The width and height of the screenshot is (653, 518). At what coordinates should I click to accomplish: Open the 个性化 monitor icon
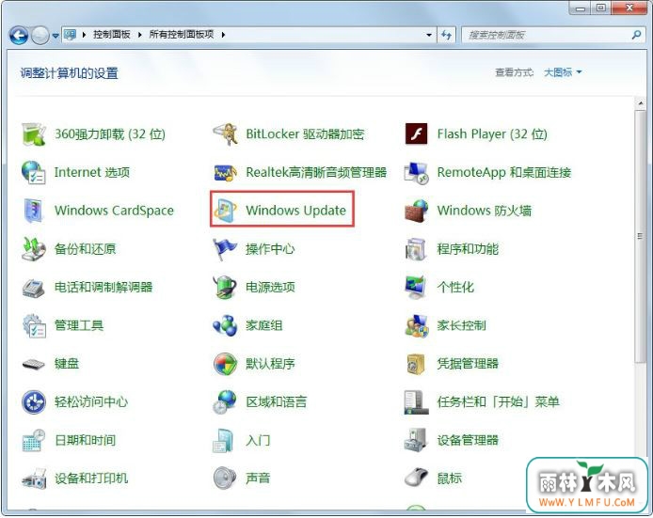417,288
